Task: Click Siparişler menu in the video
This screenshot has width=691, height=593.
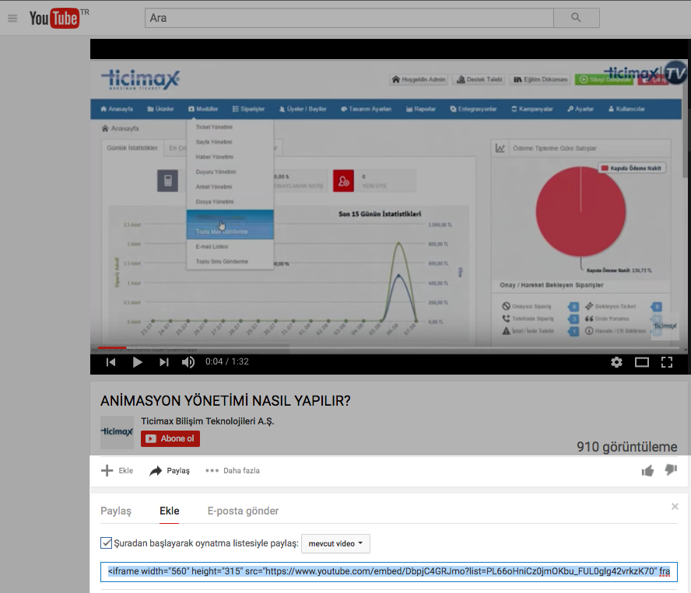Action: click(248, 109)
